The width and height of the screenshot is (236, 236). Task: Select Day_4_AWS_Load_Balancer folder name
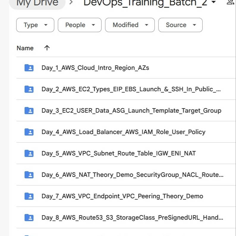123,132
